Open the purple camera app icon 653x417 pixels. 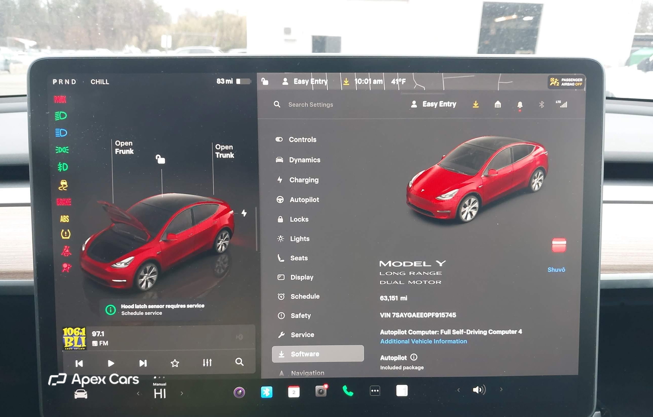tap(239, 392)
